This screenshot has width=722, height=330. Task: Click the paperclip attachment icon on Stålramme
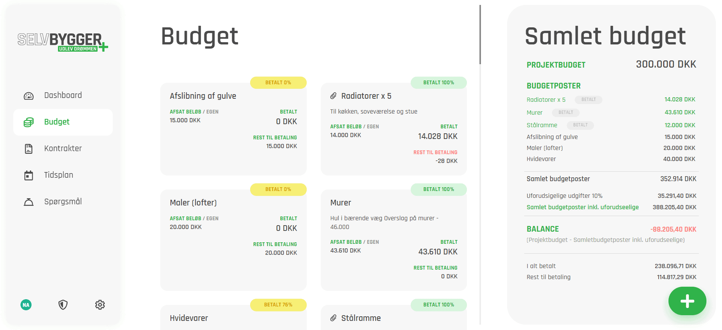pos(333,318)
